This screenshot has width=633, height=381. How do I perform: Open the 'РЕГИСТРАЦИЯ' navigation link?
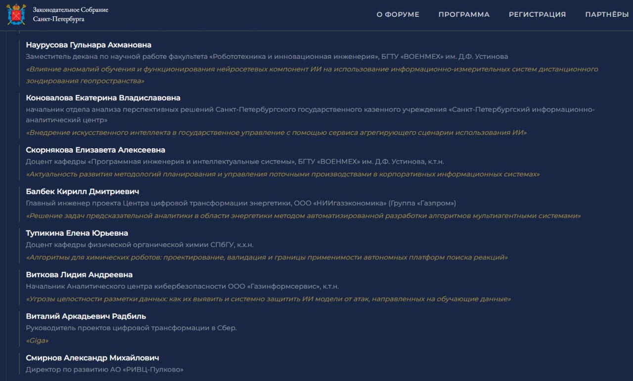pyautogui.click(x=537, y=14)
